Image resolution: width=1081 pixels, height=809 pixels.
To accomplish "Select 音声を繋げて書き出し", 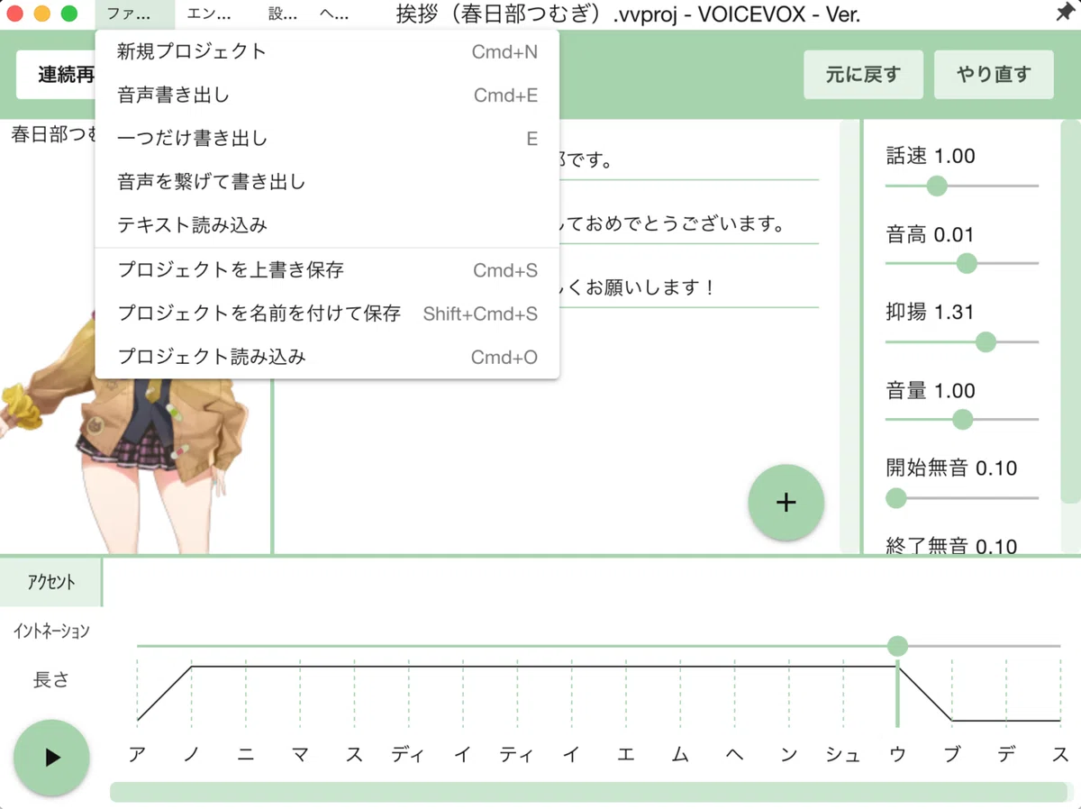I will (x=327, y=181).
